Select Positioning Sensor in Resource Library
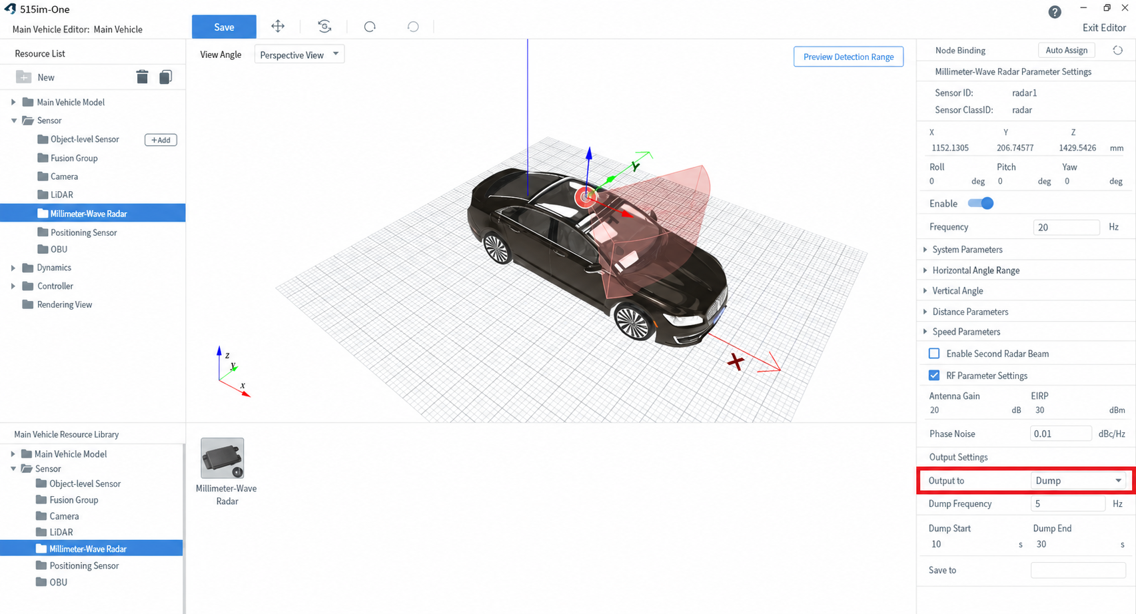Screen dimensions: 1136x614 click(77, 565)
